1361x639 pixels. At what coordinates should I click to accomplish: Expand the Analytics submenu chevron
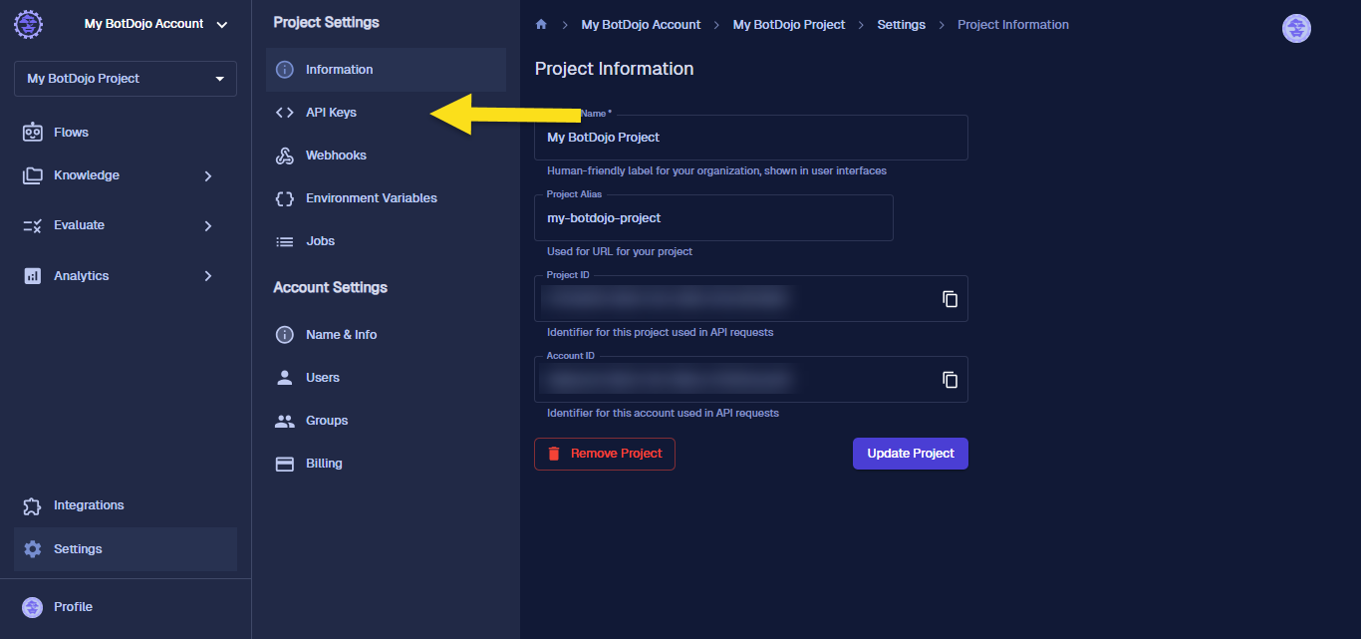pos(208,276)
